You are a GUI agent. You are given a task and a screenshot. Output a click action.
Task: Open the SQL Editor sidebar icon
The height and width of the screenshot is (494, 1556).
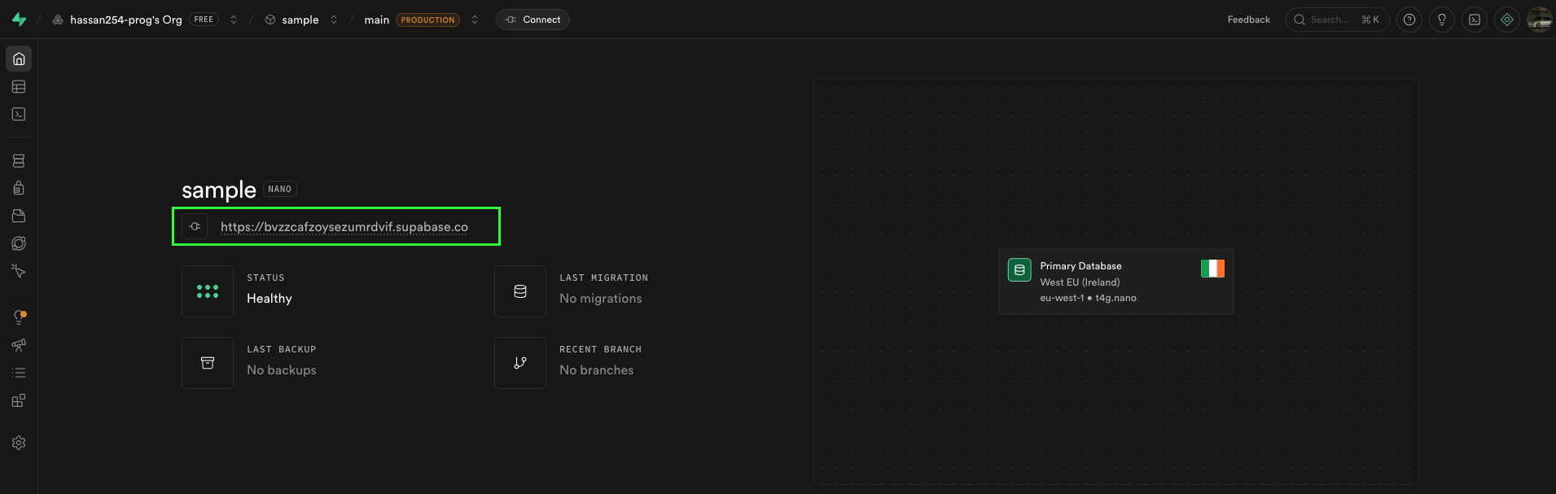click(19, 115)
